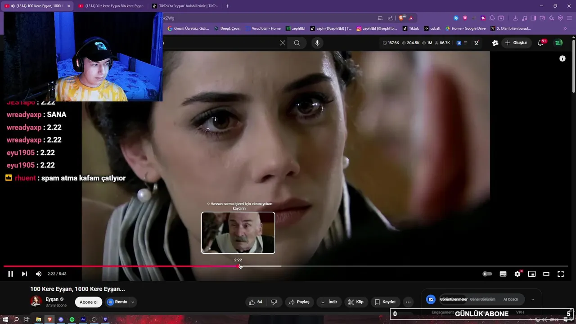
Task: Click the video info card icon
Action: pyautogui.click(x=562, y=58)
